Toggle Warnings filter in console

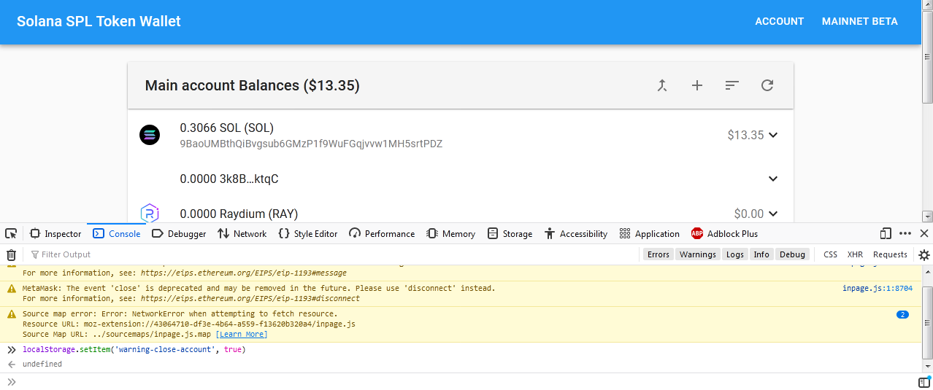point(698,254)
